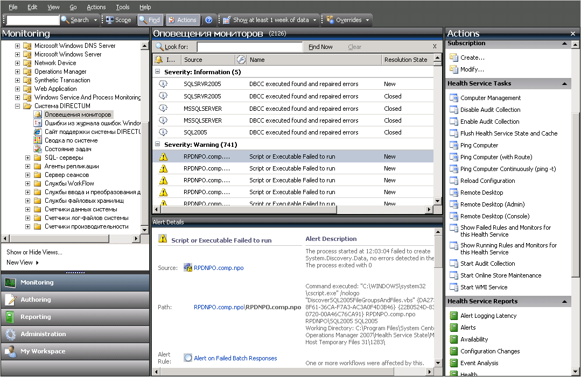Open the Edit menu
This screenshot has height=377, width=581.
[x=32, y=7]
